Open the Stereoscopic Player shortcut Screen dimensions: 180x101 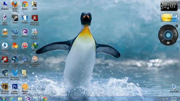click(15, 47)
